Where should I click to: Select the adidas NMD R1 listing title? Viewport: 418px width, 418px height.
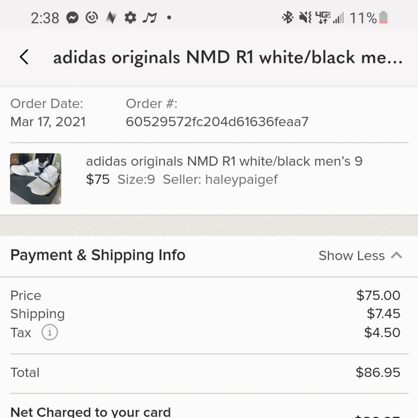tap(224, 161)
